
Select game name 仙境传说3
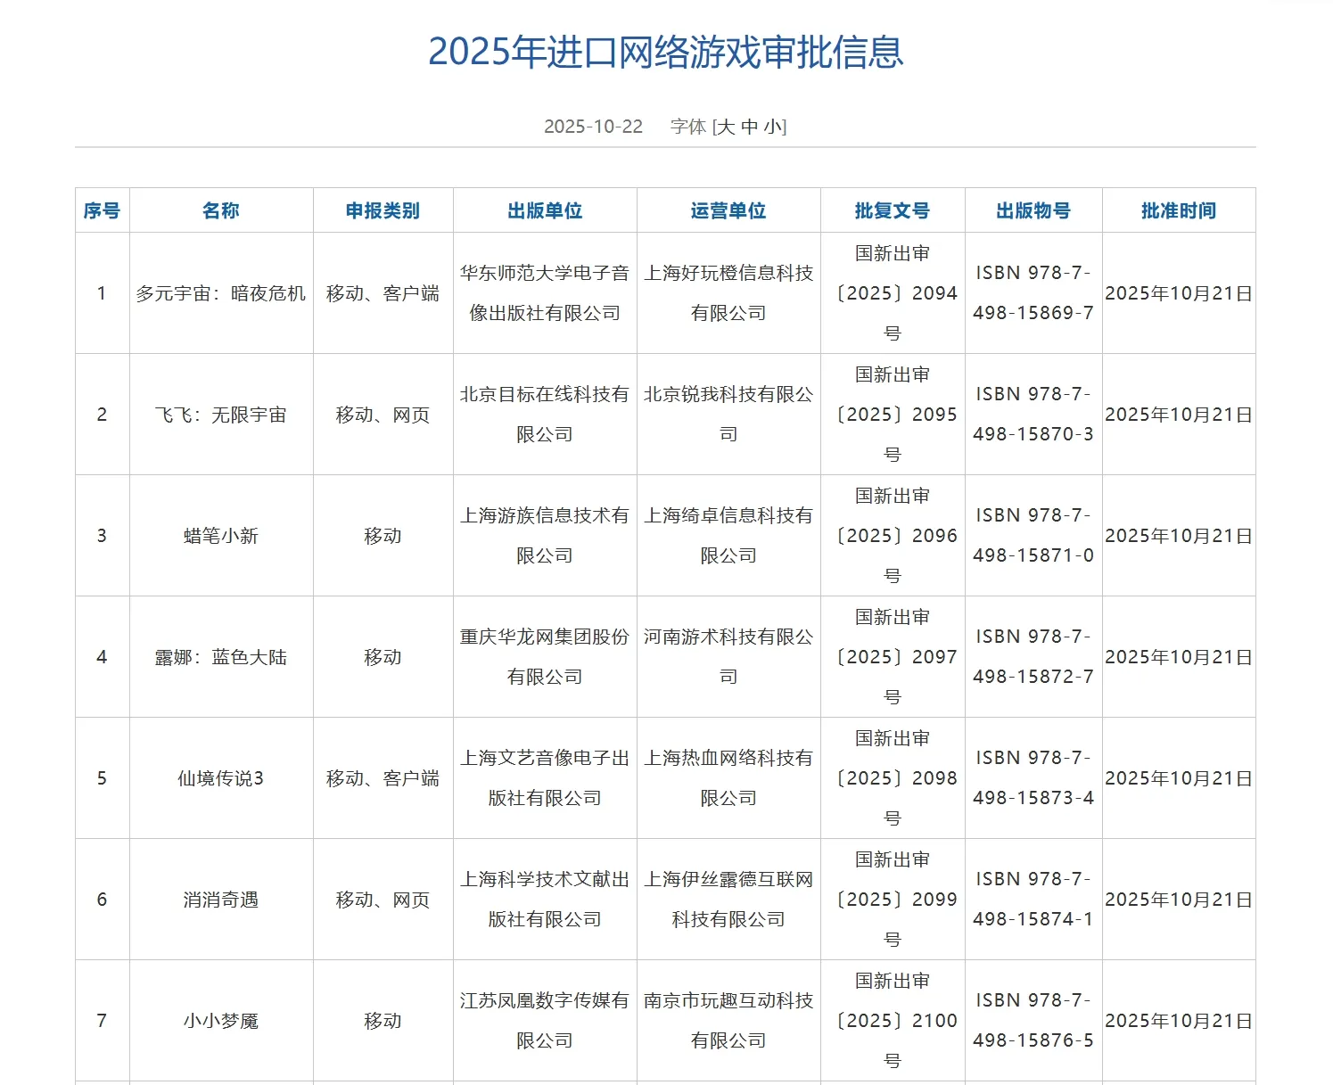pos(221,778)
